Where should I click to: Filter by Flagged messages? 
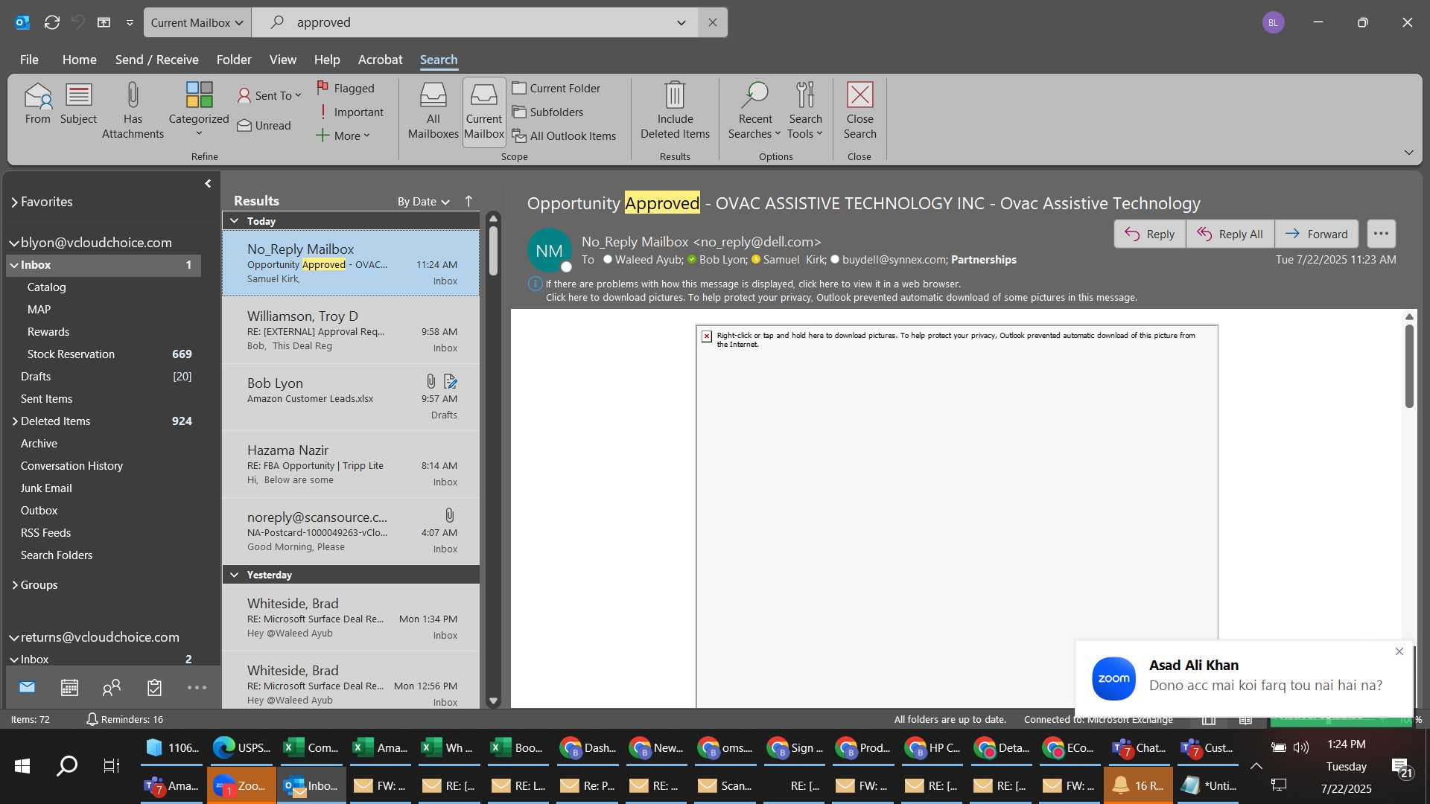[346, 88]
